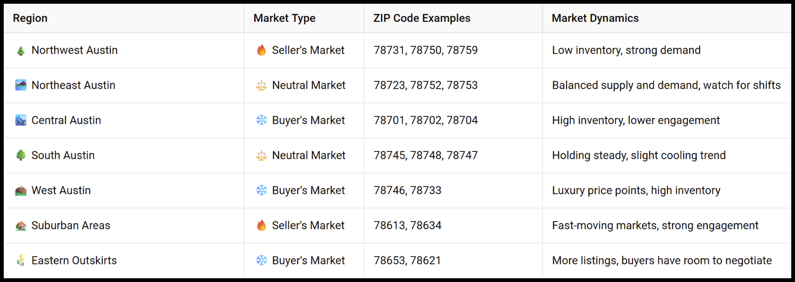Click the snowflake icon in Eastern Outskirts row
This screenshot has height=282, width=795.
point(261,261)
